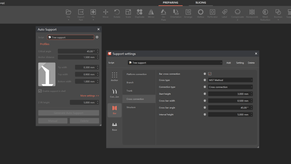Open the Honeycomb tool
The image size is (291, 164).
tap(252, 14)
